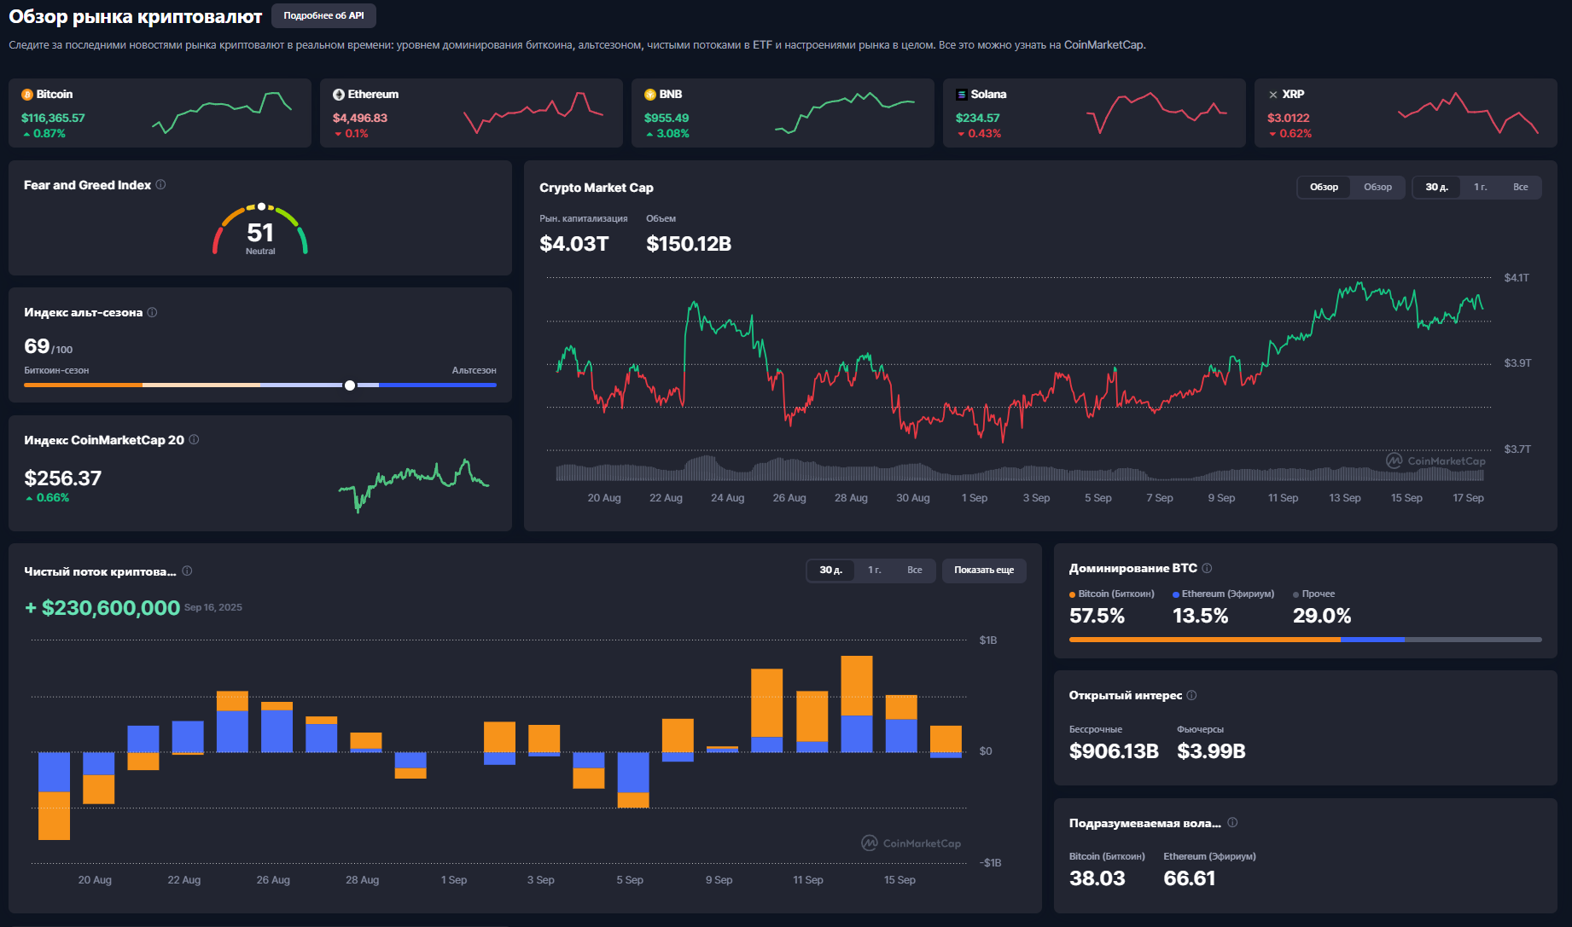
Task: Click the Solana logo icon
Action: click(x=962, y=95)
